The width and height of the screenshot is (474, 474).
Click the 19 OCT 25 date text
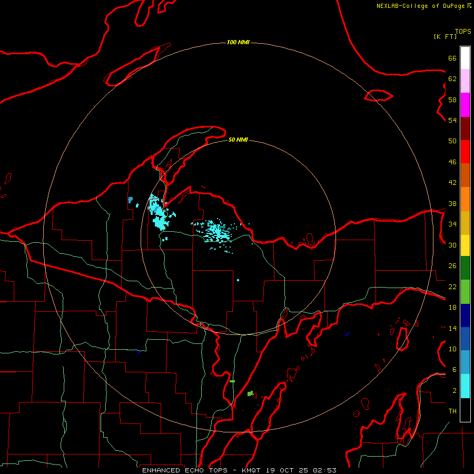point(287,470)
